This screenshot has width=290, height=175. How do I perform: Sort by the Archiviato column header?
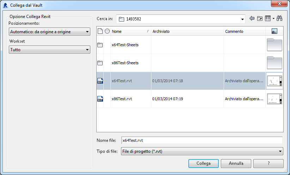(x=187, y=31)
